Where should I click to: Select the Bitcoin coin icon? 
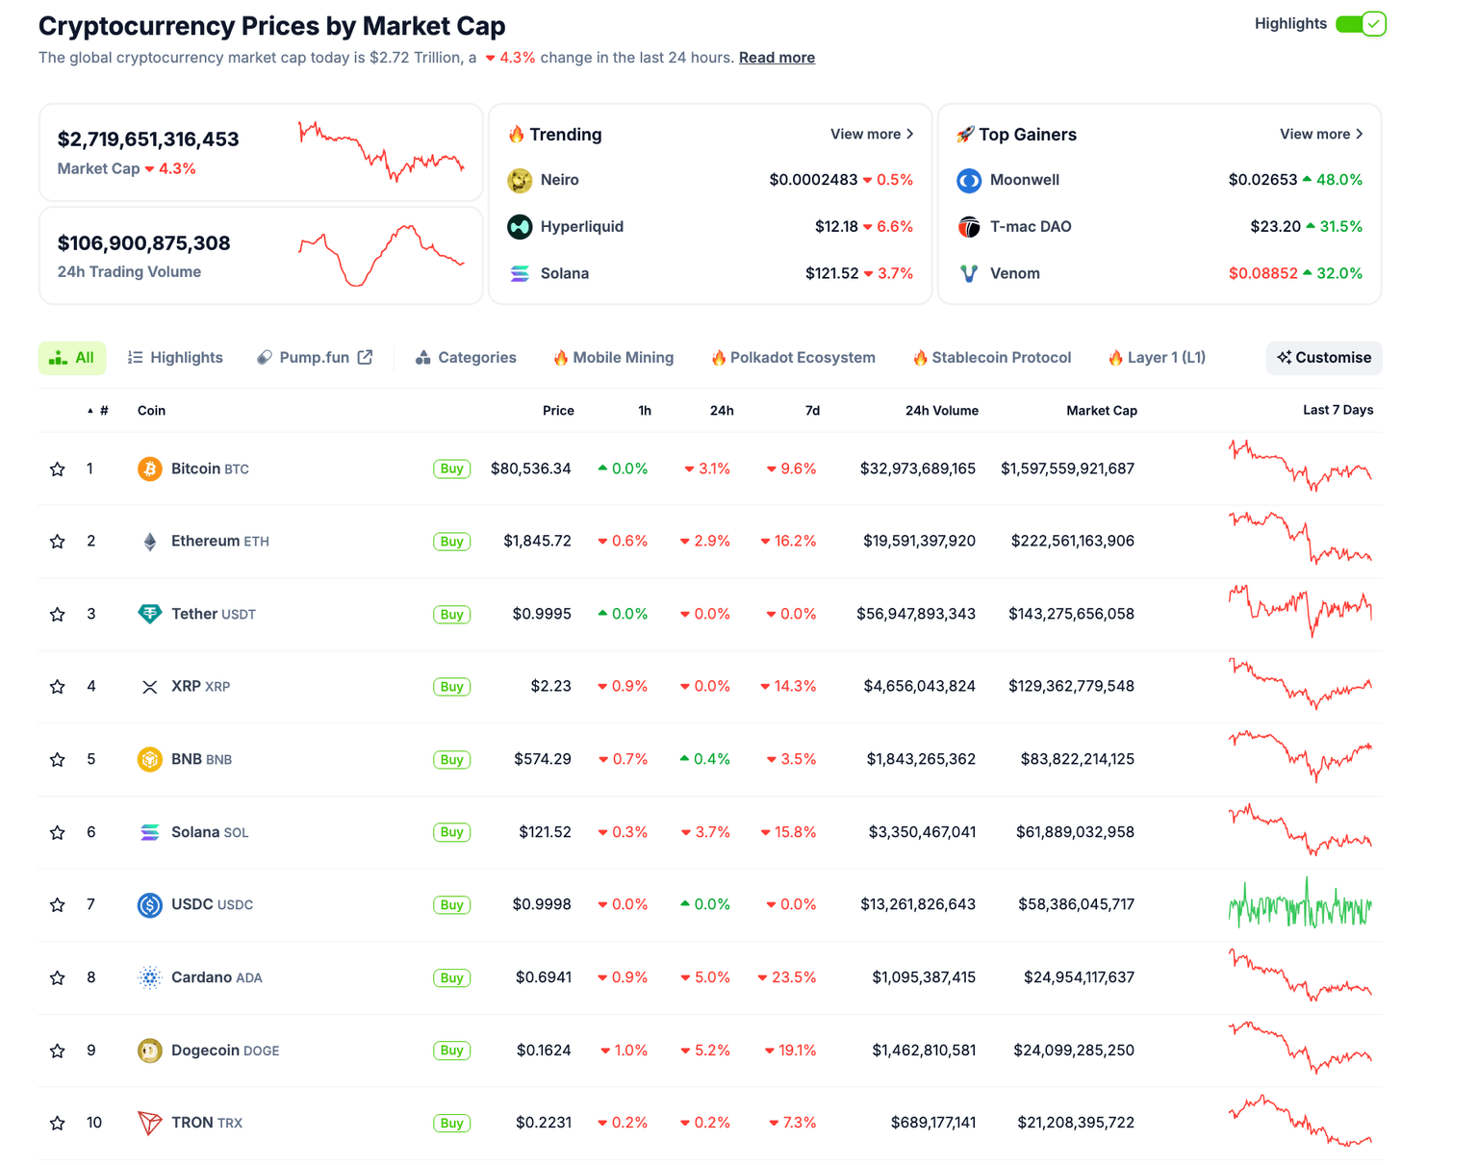click(150, 469)
